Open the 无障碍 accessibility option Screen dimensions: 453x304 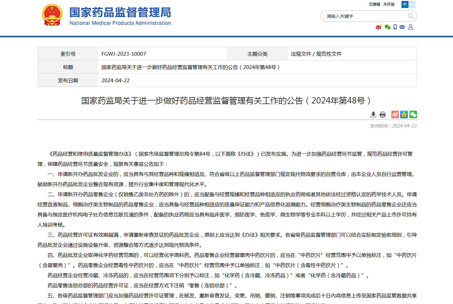point(374,4)
